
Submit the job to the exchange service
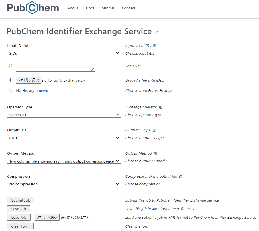(x=21, y=200)
